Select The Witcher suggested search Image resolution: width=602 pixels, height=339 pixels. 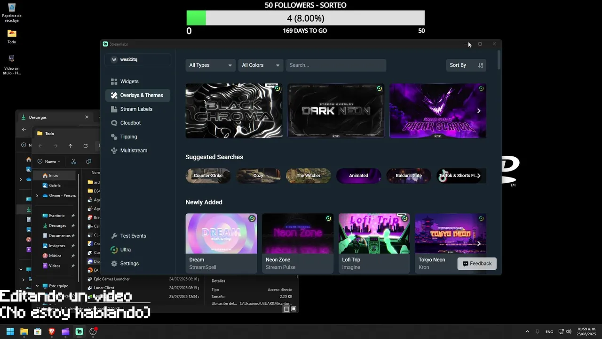click(x=309, y=176)
